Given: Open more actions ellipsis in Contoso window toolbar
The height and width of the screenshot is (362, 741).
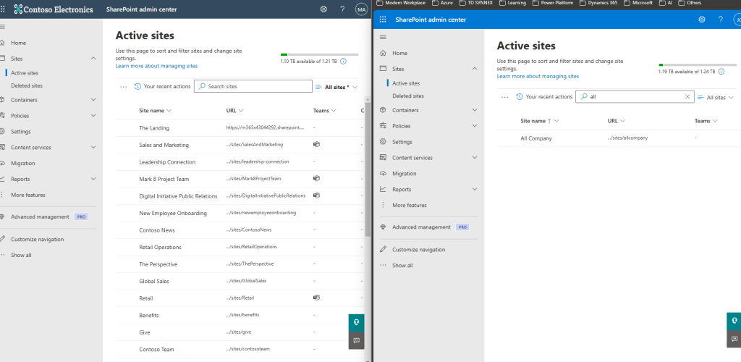Looking at the screenshot, I should click(x=123, y=86).
